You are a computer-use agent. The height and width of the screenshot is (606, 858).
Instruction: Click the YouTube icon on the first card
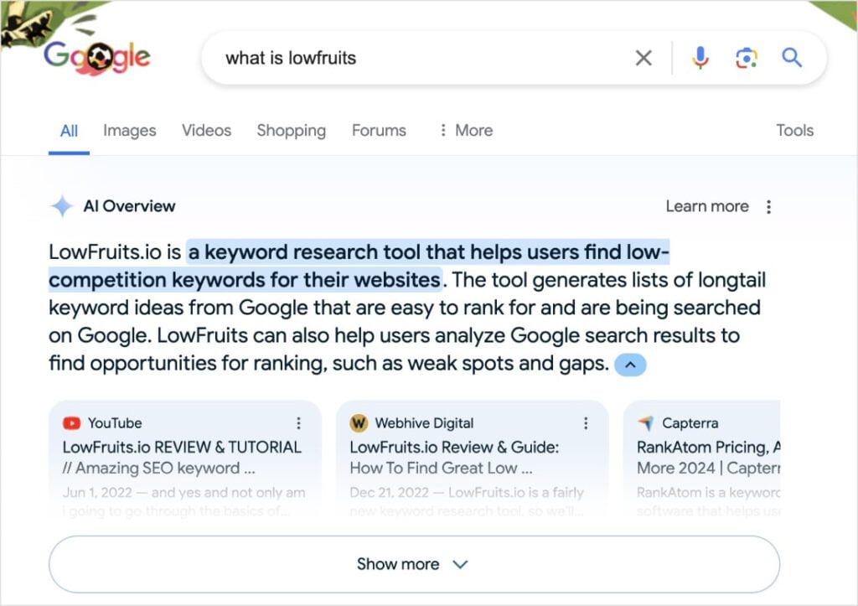click(72, 422)
